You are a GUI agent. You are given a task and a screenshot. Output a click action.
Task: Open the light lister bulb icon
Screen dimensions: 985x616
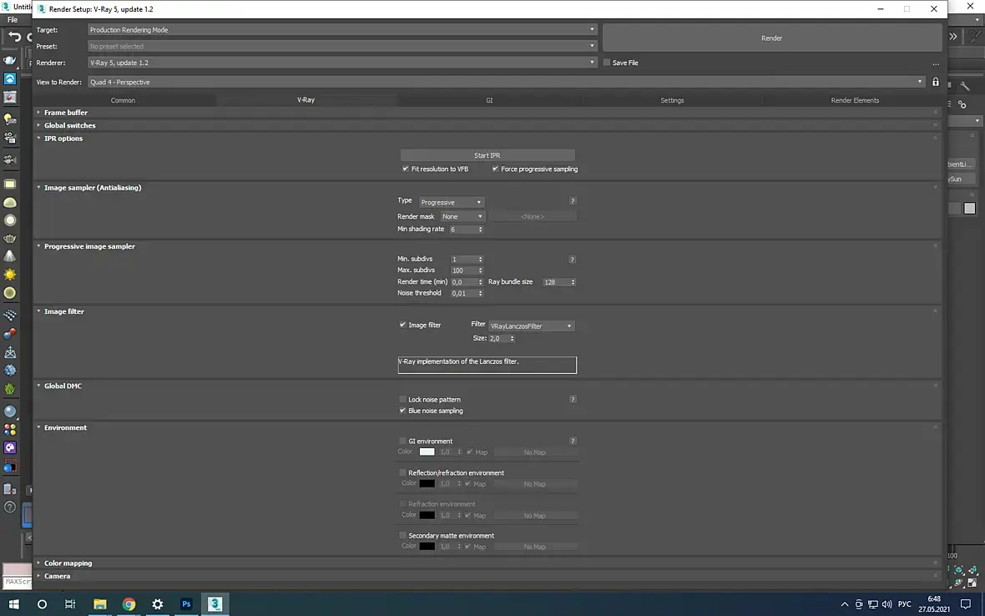click(10, 119)
